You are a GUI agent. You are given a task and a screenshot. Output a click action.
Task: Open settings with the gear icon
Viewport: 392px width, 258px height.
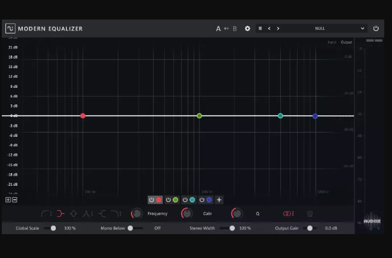pyautogui.click(x=247, y=29)
